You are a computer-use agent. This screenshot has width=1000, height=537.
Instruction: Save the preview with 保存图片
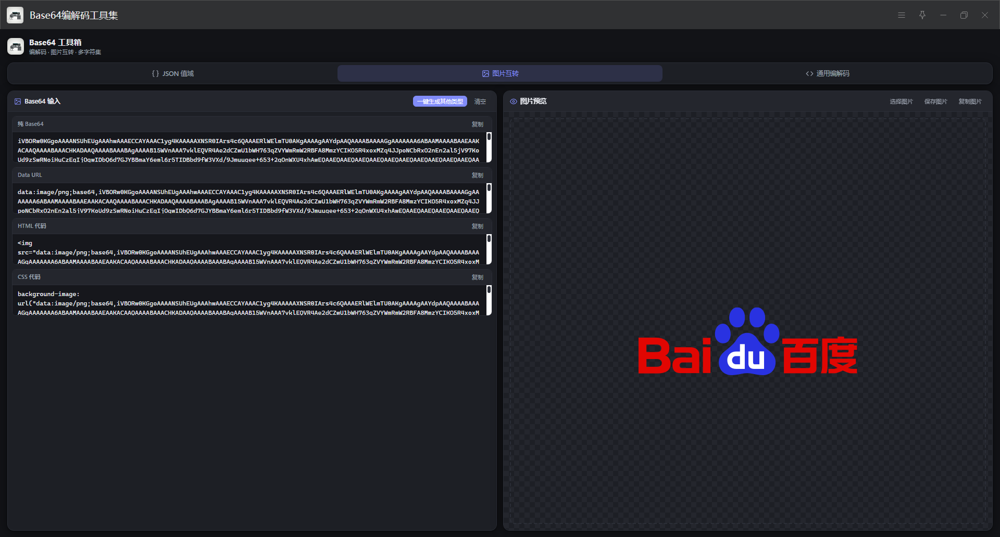click(936, 101)
